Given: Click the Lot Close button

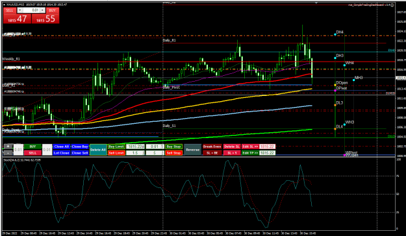Looking at the screenshot, I should pos(61,153).
